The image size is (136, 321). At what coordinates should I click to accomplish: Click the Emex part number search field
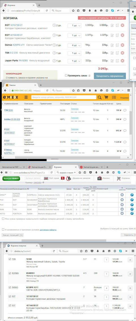64,97
